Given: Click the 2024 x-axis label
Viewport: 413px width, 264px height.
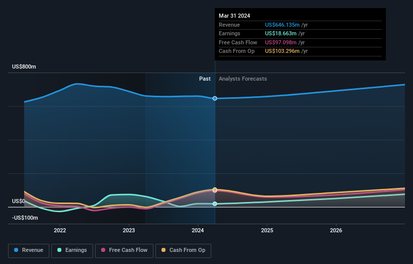Looking at the screenshot, I should (x=198, y=230).
